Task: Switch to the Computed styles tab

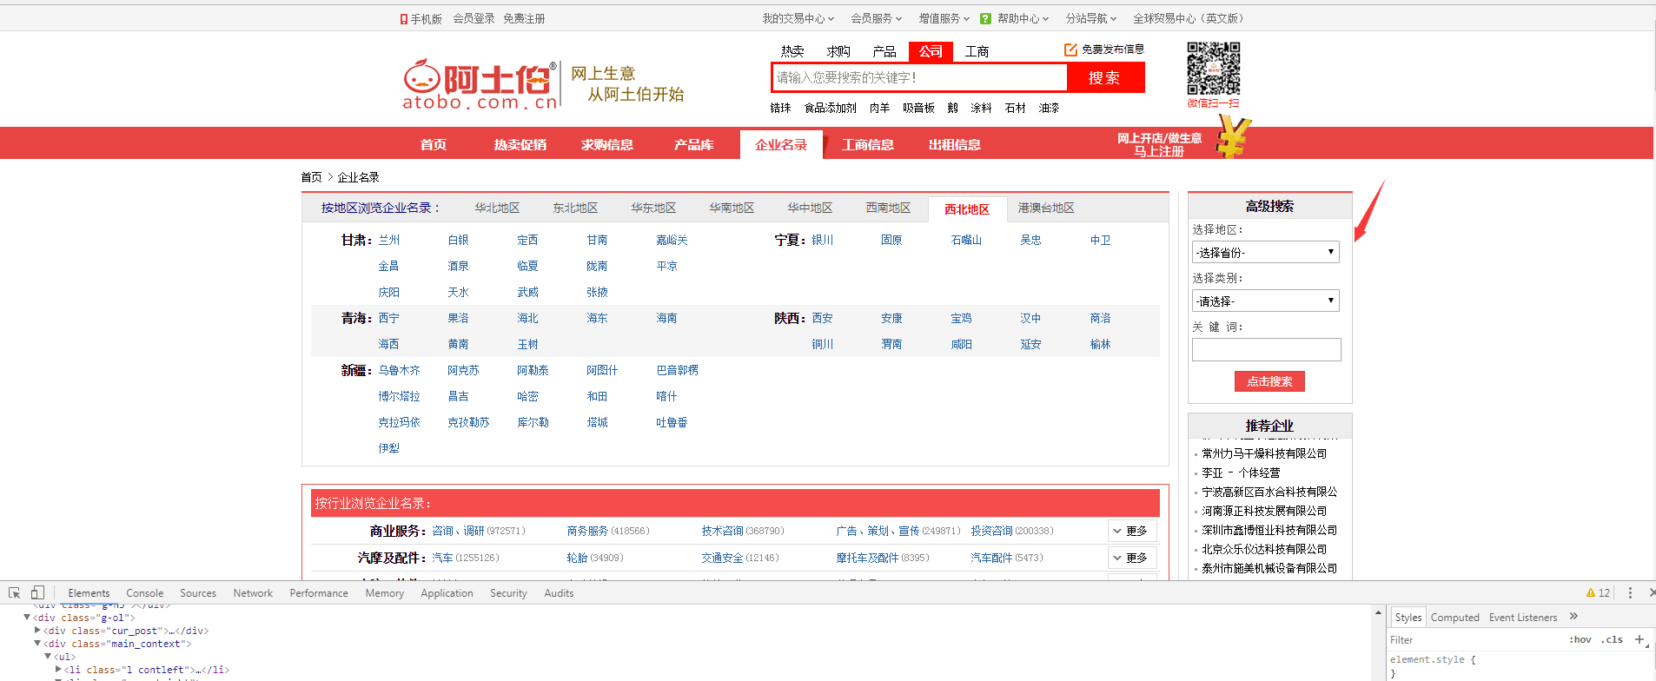Action: tap(1454, 617)
